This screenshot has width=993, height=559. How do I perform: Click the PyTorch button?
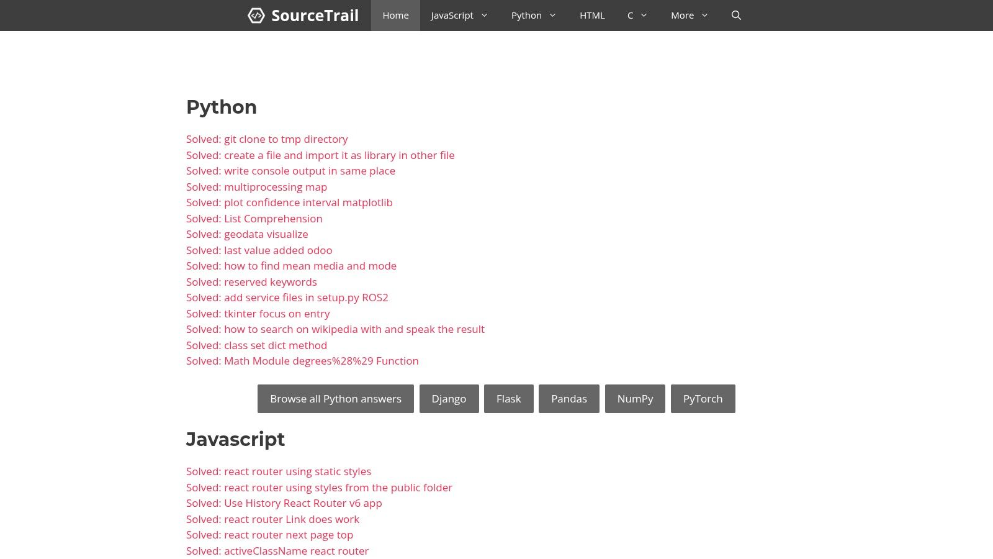tap(703, 399)
